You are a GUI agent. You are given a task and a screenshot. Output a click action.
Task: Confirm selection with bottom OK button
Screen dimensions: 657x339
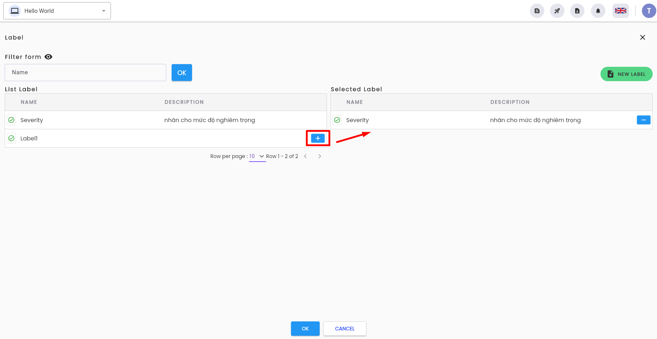pos(305,329)
